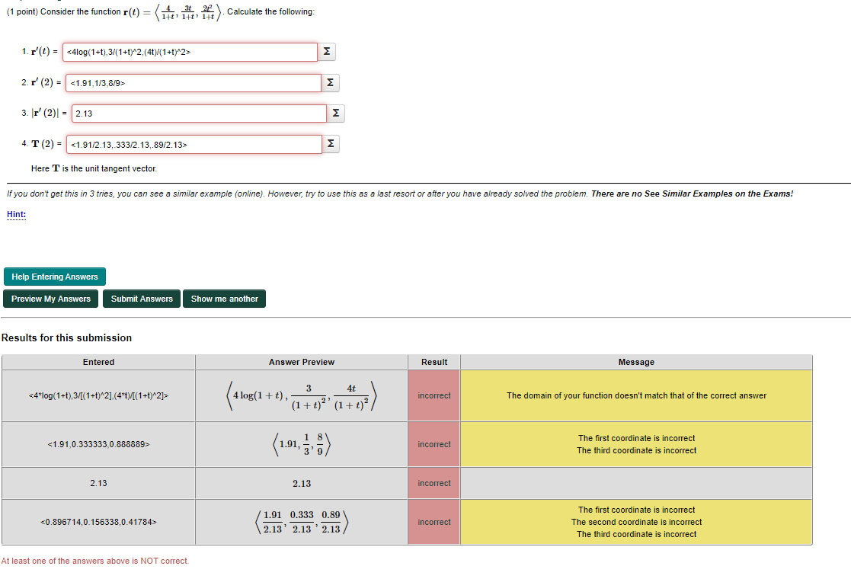Click answer preview of 4log(1+t) vector
Viewport: 851px width, 579px height.
302,395
